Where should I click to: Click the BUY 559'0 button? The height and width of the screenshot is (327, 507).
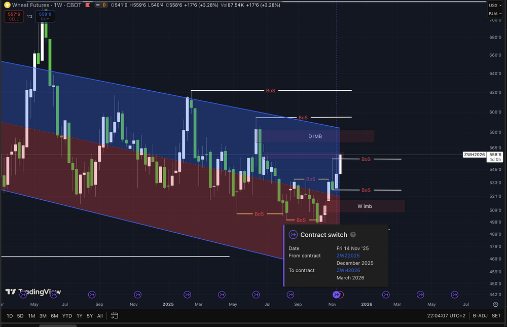45,17
